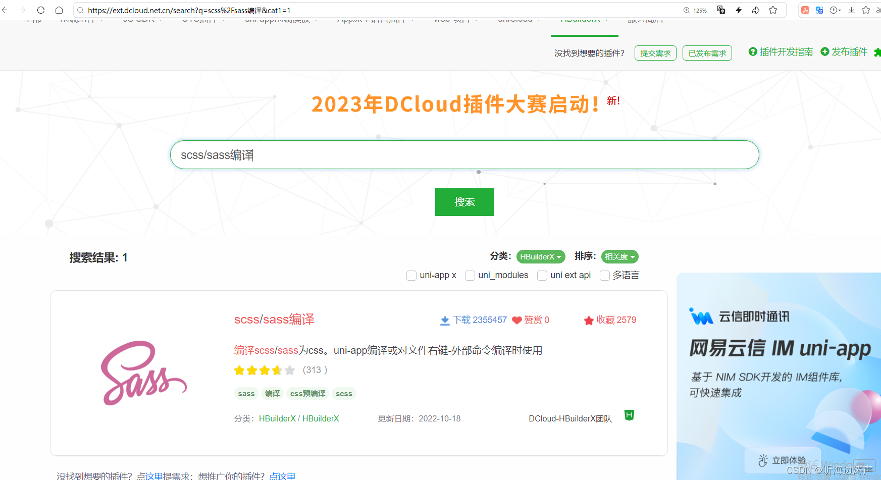The height and width of the screenshot is (480, 881).
Task: Click the red star 收藏 icon
Action: point(589,321)
